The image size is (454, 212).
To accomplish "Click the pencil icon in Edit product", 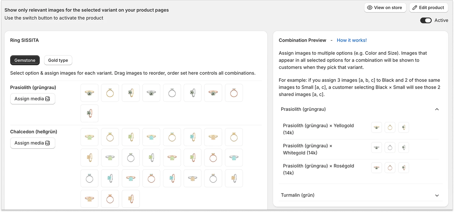I will 415,8.
